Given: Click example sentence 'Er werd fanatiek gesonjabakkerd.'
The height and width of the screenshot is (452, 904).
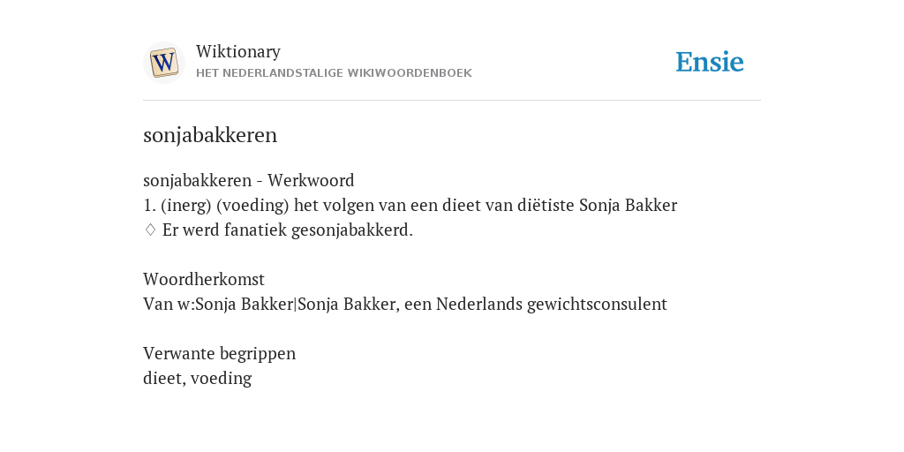Looking at the screenshot, I should (x=288, y=230).
